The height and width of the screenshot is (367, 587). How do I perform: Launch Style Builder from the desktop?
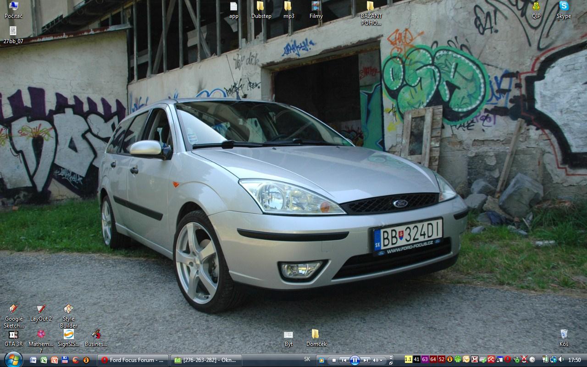tap(68, 310)
